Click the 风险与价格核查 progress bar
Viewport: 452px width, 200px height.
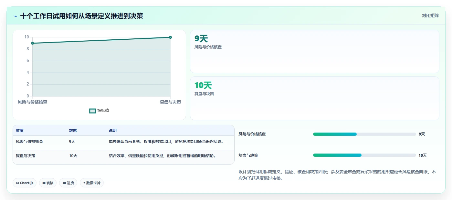(x=364, y=134)
